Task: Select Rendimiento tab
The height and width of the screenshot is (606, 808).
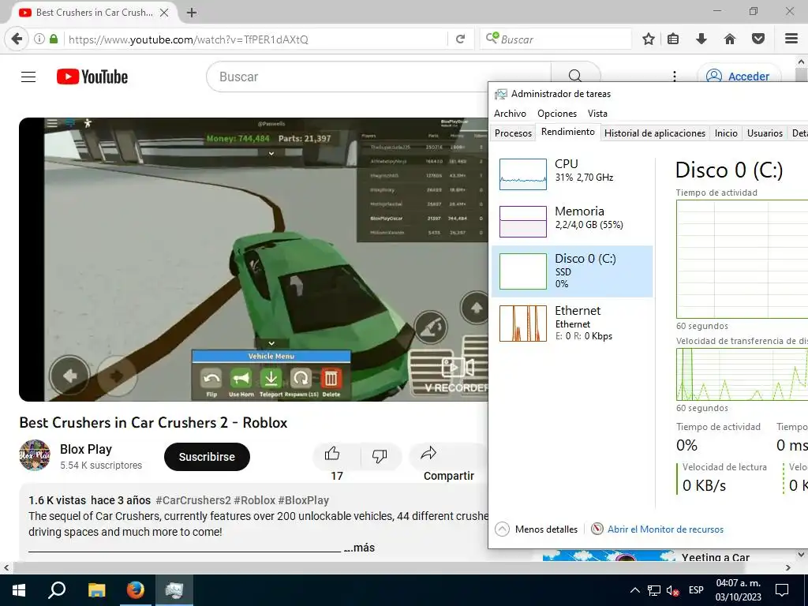Action: (x=568, y=132)
